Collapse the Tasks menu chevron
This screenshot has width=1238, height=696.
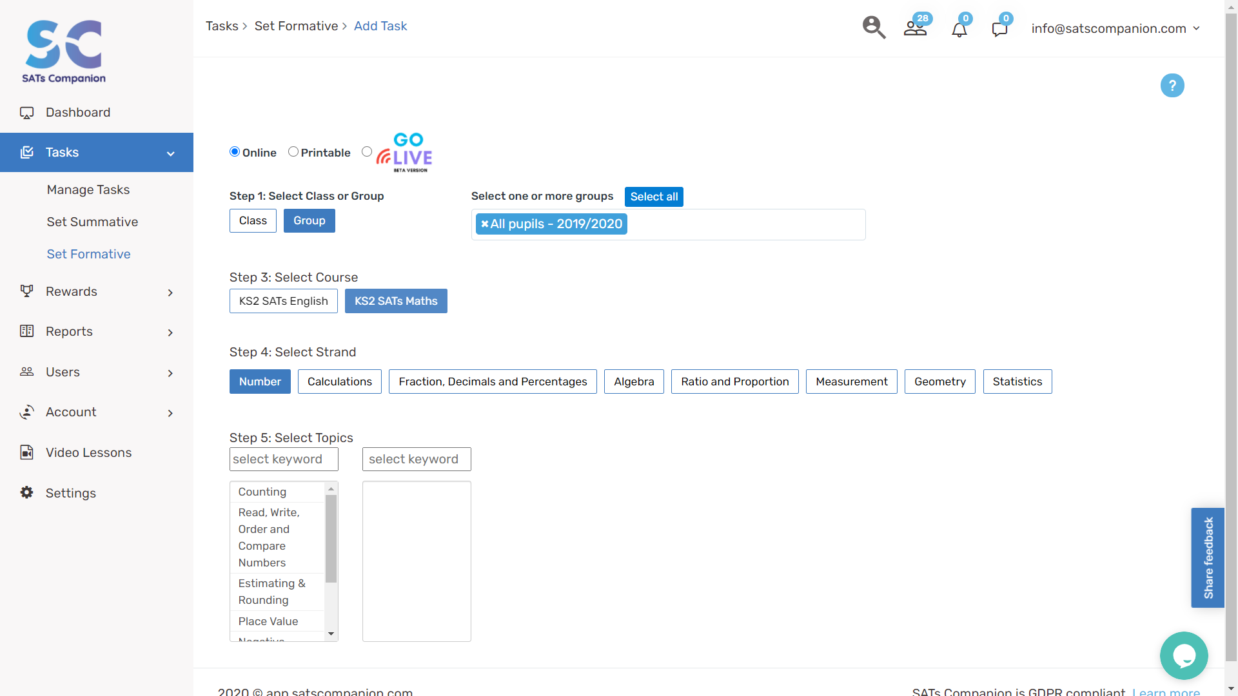click(x=171, y=153)
